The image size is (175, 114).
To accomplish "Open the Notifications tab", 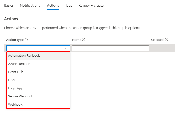I will pyautogui.click(x=30, y=5).
